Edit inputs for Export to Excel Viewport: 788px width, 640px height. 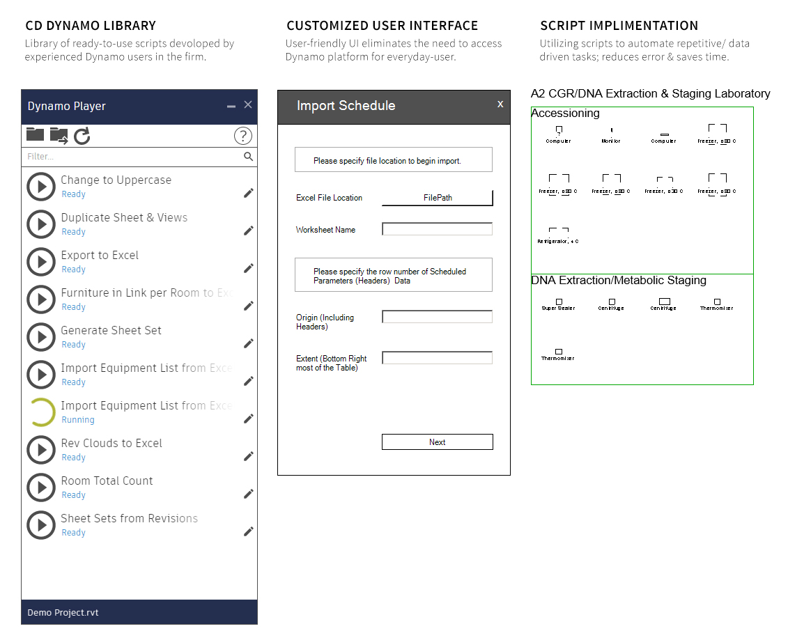tap(248, 268)
